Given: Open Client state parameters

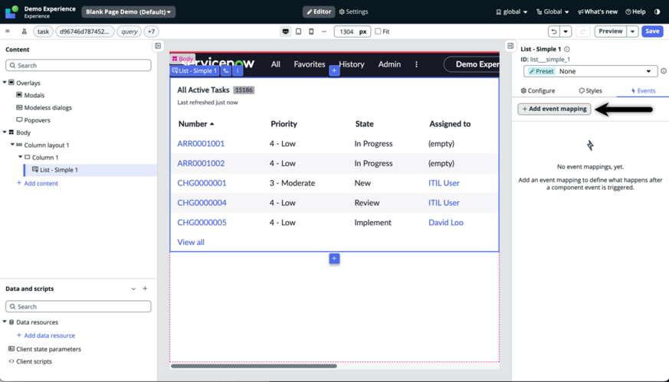Looking at the screenshot, I should tap(44, 349).
